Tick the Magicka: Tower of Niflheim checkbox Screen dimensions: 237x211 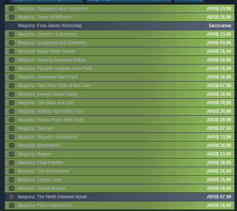pos(12,17)
